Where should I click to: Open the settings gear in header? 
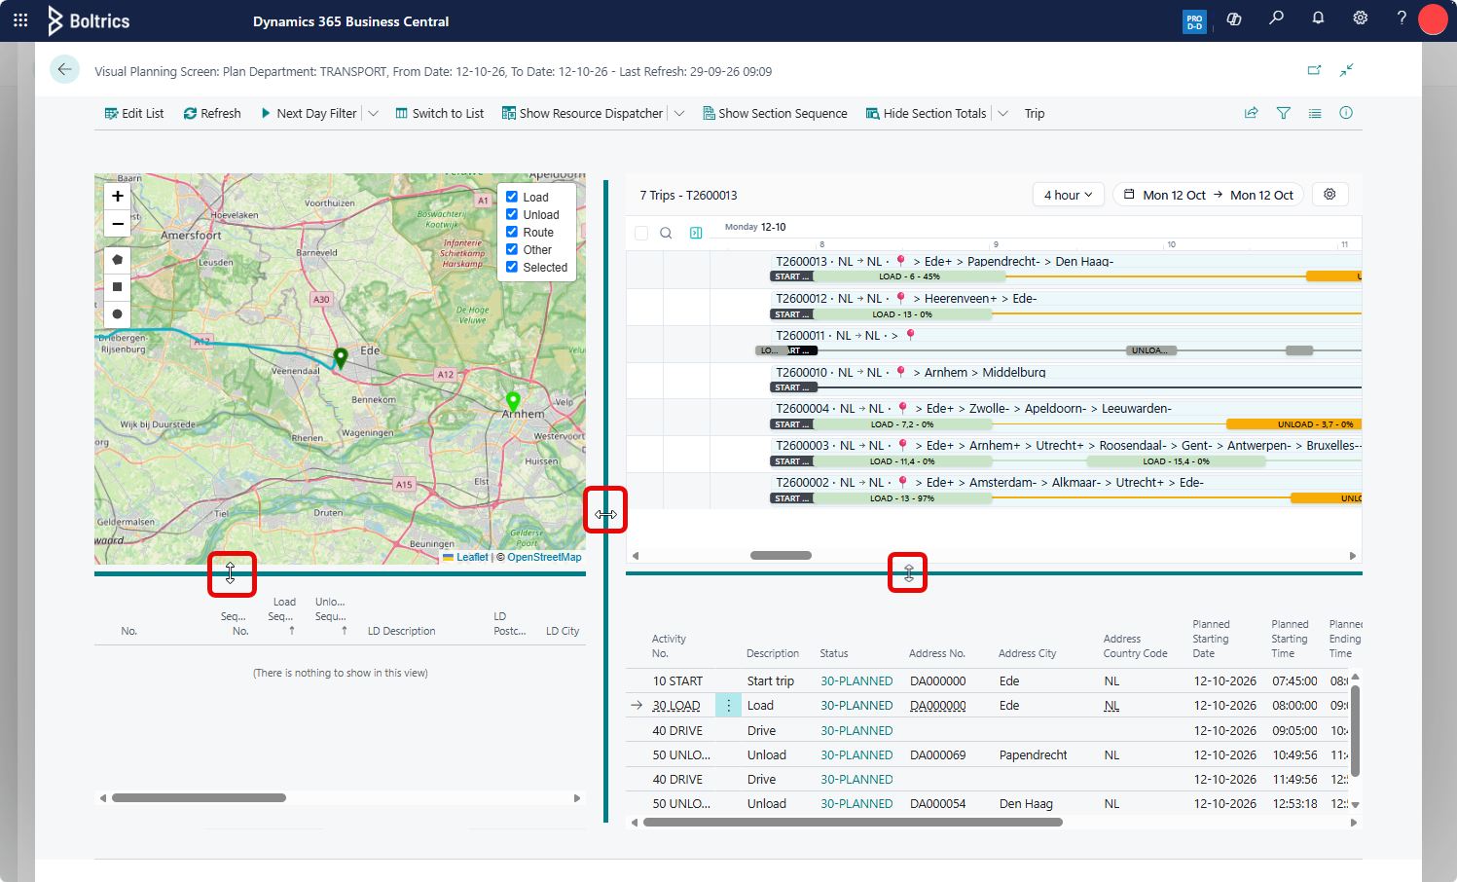(1360, 18)
